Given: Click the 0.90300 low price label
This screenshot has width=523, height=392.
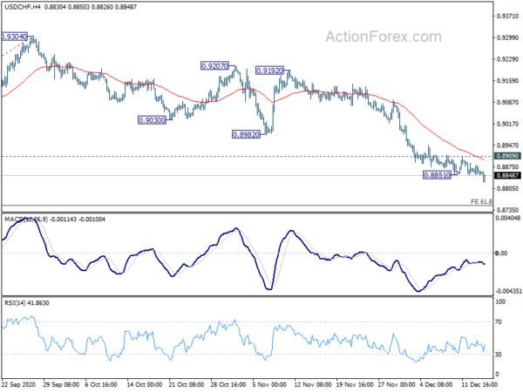Looking at the screenshot, I should tap(152, 120).
